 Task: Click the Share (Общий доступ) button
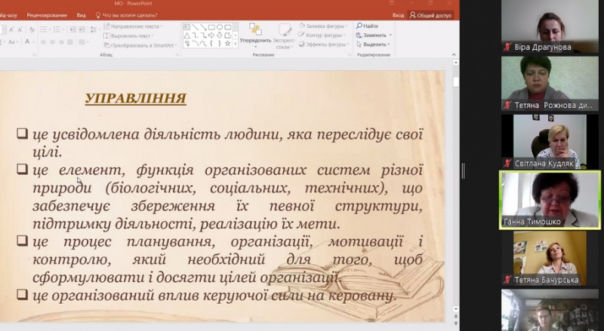coord(430,14)
